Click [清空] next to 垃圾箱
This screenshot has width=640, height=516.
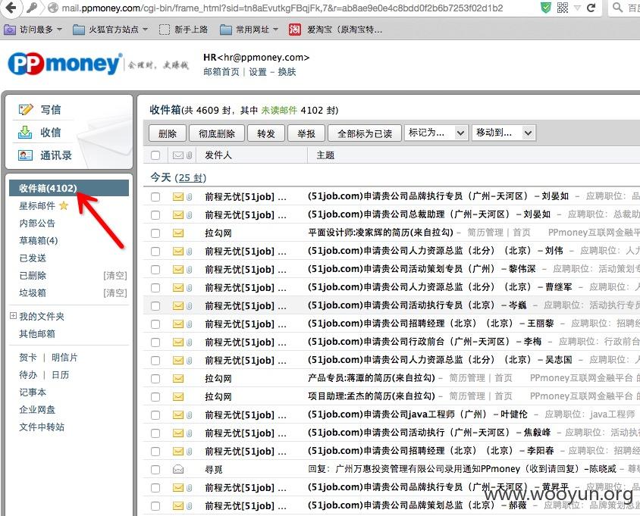115,293
